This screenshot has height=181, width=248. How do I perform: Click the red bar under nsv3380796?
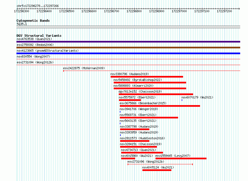click(147, 77)
